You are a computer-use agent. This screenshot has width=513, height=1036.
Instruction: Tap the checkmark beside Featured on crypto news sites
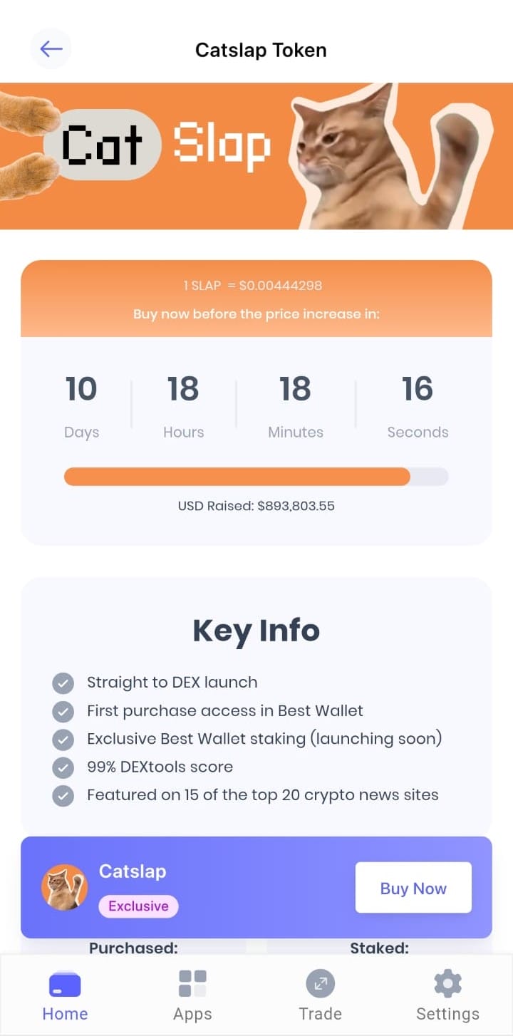63,795
